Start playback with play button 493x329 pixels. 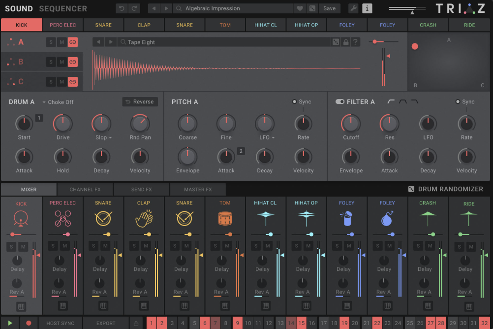pyautogui.click(x=10, y=323)
